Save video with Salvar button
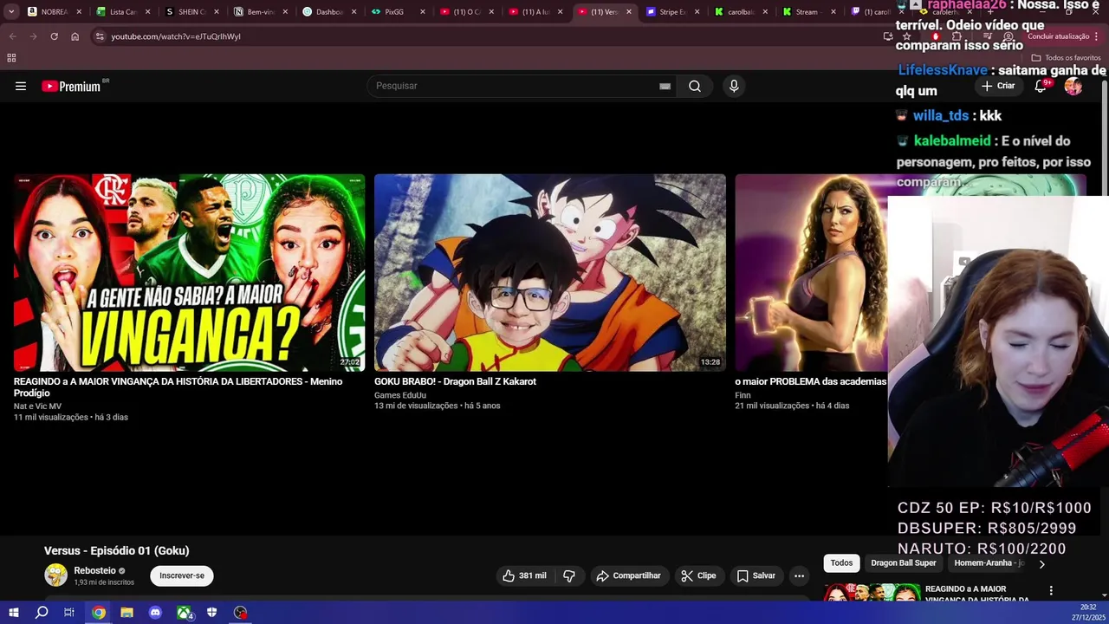This screenshot has height=624, width=1109. 756,575
